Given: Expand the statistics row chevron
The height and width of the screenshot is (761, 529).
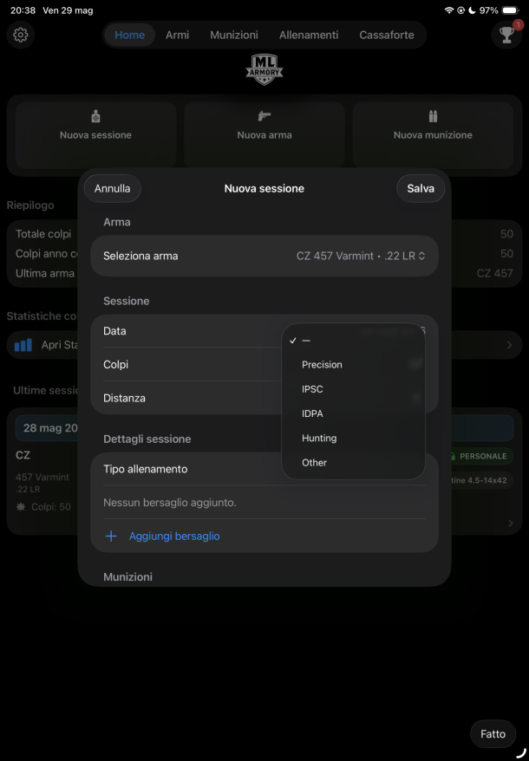Looking at the screenshot, I should coord(509,345).
